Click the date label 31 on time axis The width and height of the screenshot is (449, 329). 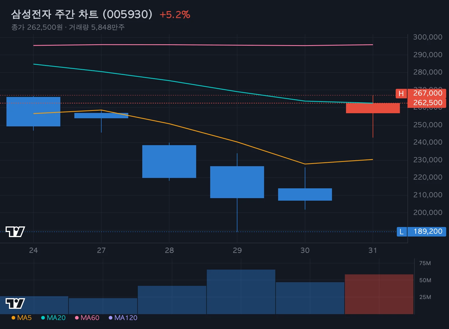(x=373, y=250)
